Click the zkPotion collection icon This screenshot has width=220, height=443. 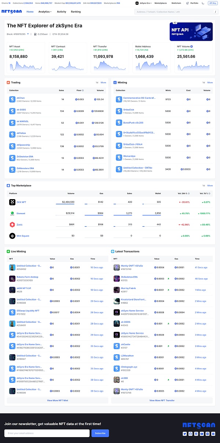pyautogui.click(x=12, y=134)
